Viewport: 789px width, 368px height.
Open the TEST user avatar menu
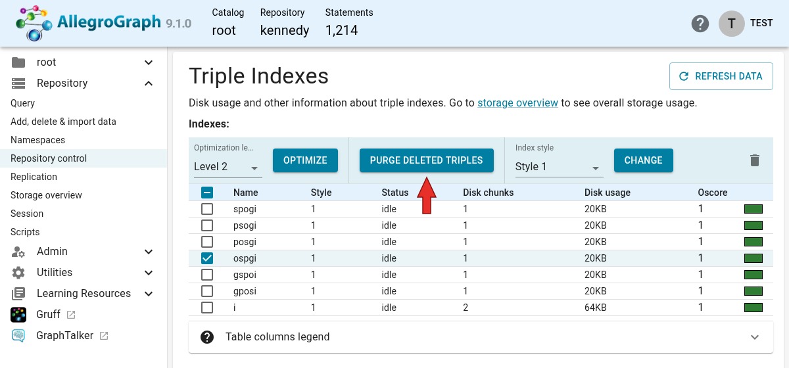[x=732, y=23]
